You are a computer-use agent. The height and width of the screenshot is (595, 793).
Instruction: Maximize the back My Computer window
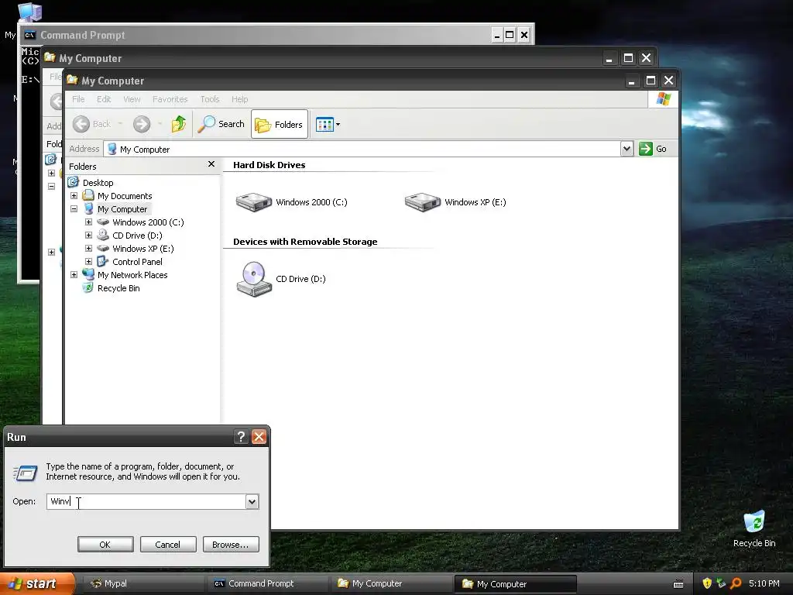click(628, 58)
